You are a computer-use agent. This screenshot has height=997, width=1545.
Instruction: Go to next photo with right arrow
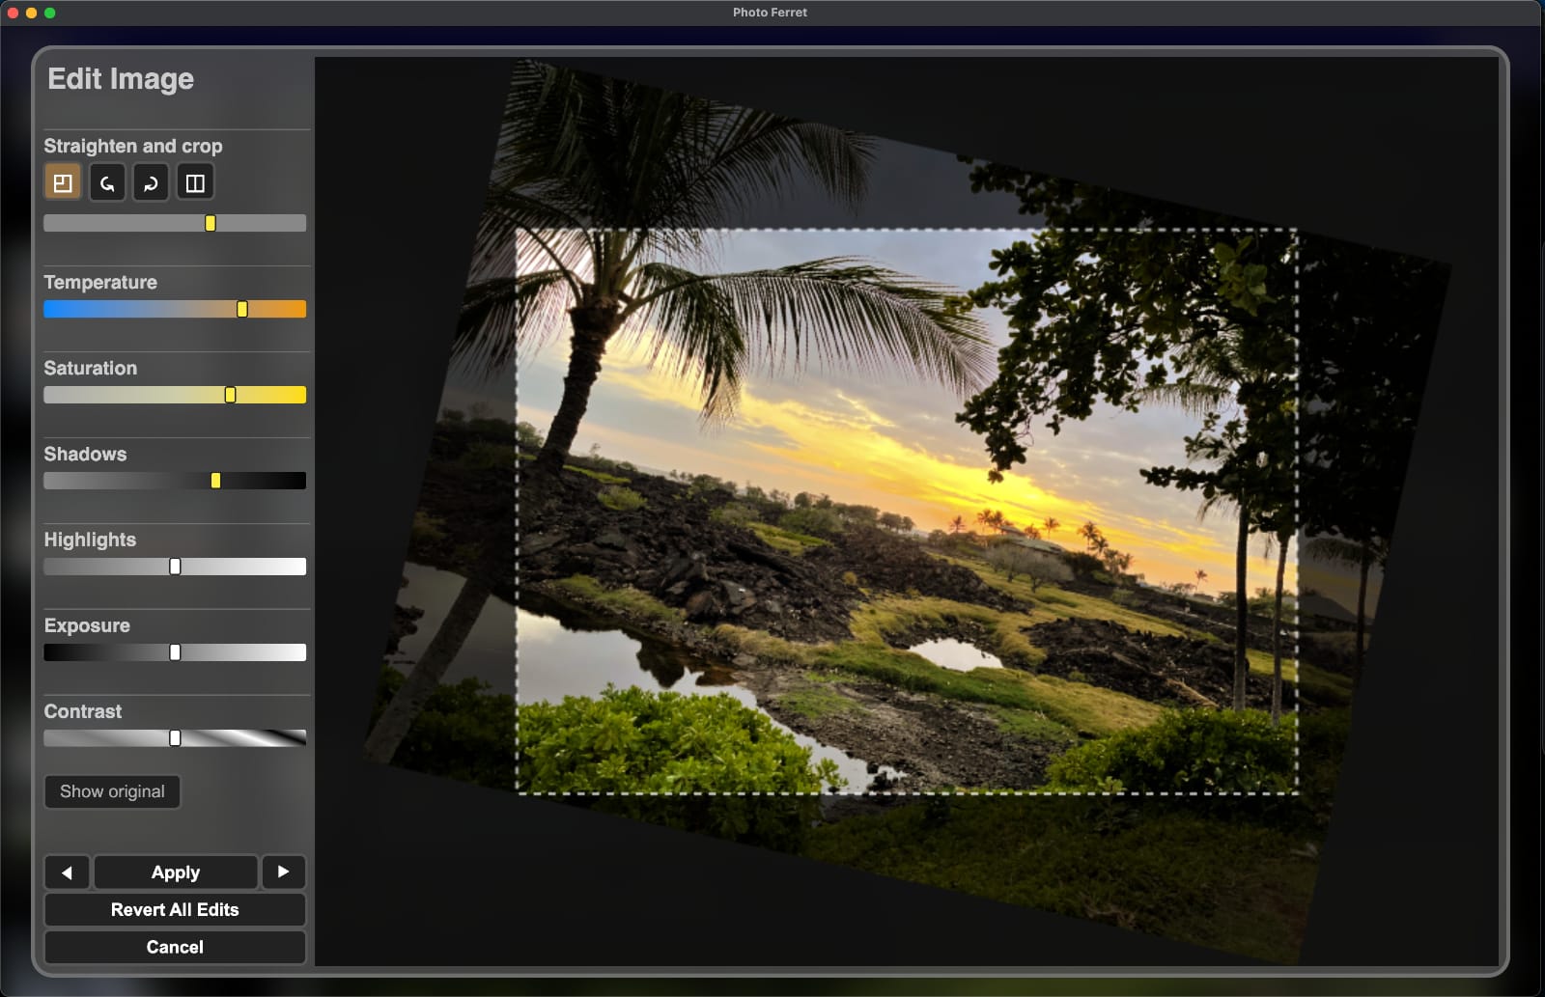point(283,872)
